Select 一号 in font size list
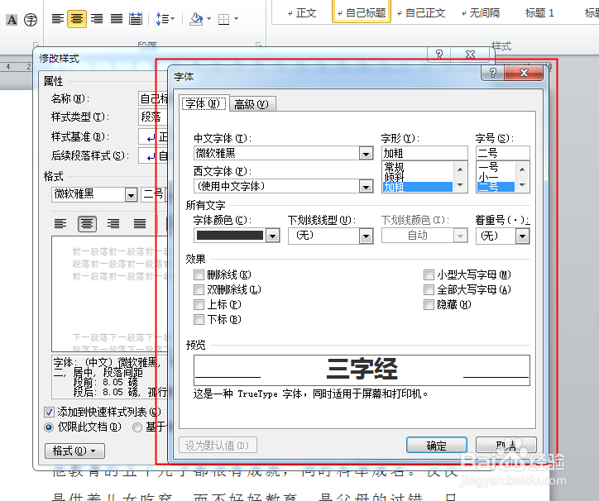 click(496, 166)
